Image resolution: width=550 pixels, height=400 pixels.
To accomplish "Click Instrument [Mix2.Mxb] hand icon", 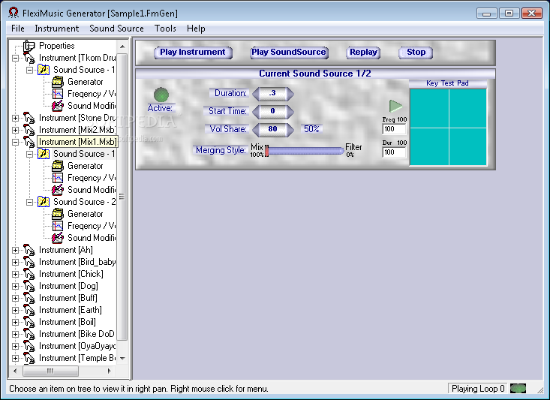I will tap(29, 130).
